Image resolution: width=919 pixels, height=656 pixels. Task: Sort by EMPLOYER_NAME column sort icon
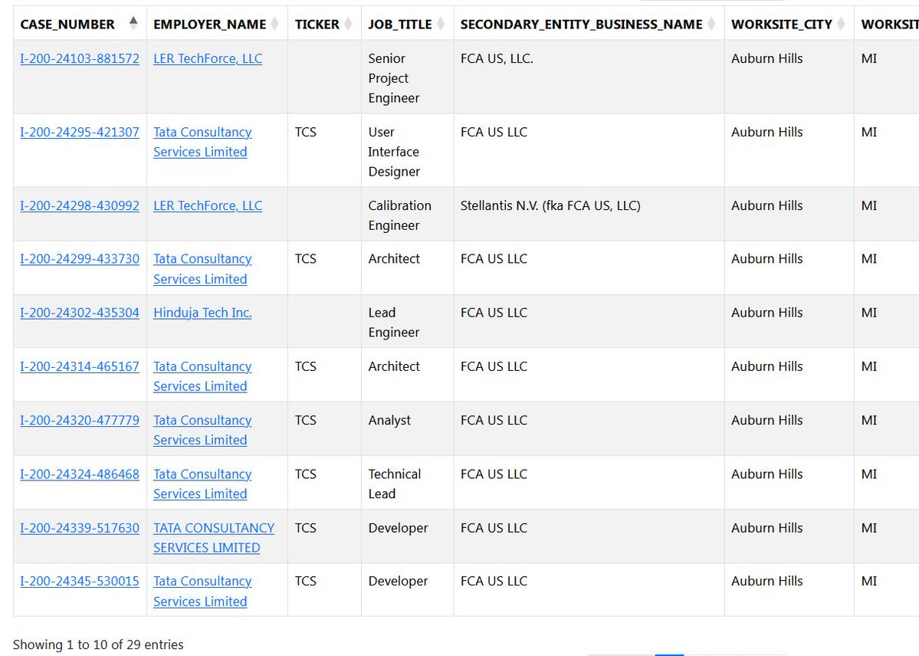[274, 24]
